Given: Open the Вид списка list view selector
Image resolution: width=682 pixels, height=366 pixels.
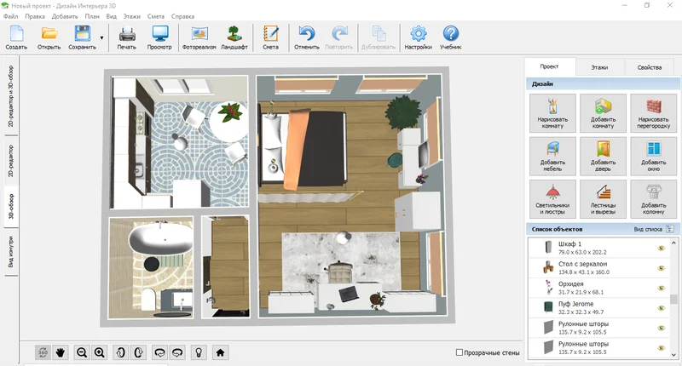Looking at the screenshot, I should tap(670, 229).
